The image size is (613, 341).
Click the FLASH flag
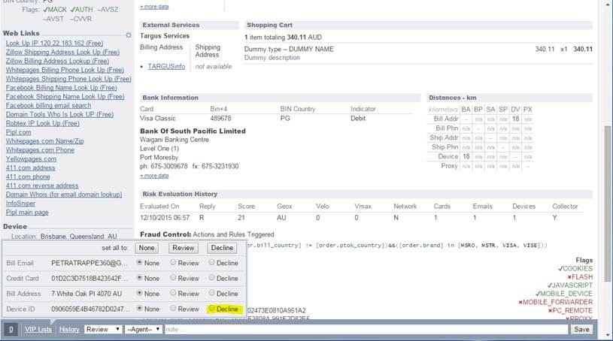(580, 277)
